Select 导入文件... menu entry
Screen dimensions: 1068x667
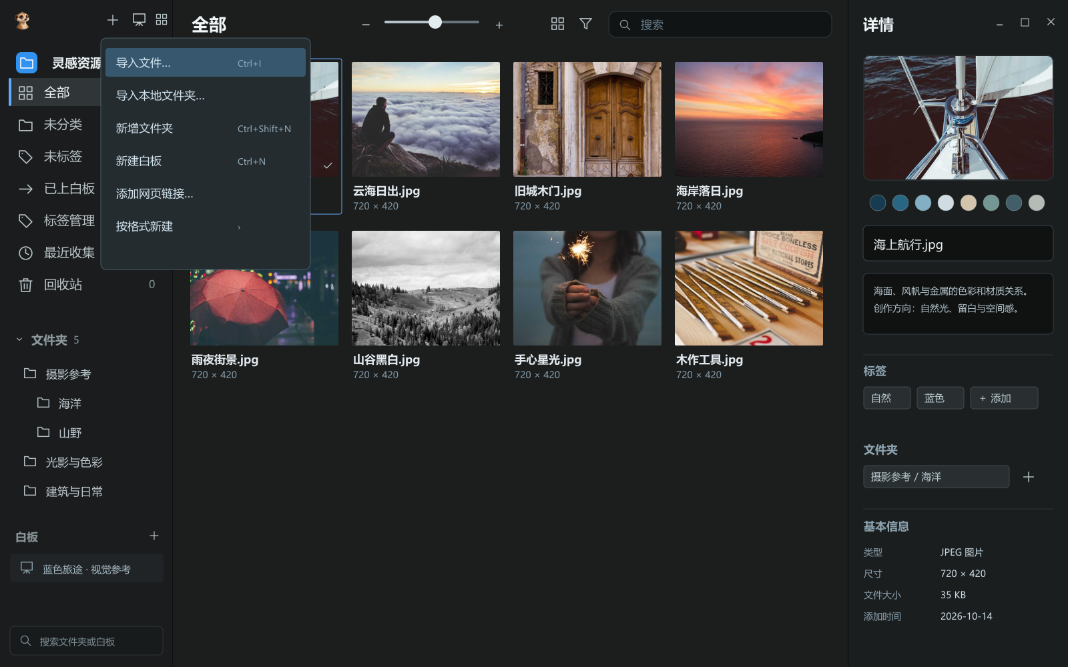point(206,63)
